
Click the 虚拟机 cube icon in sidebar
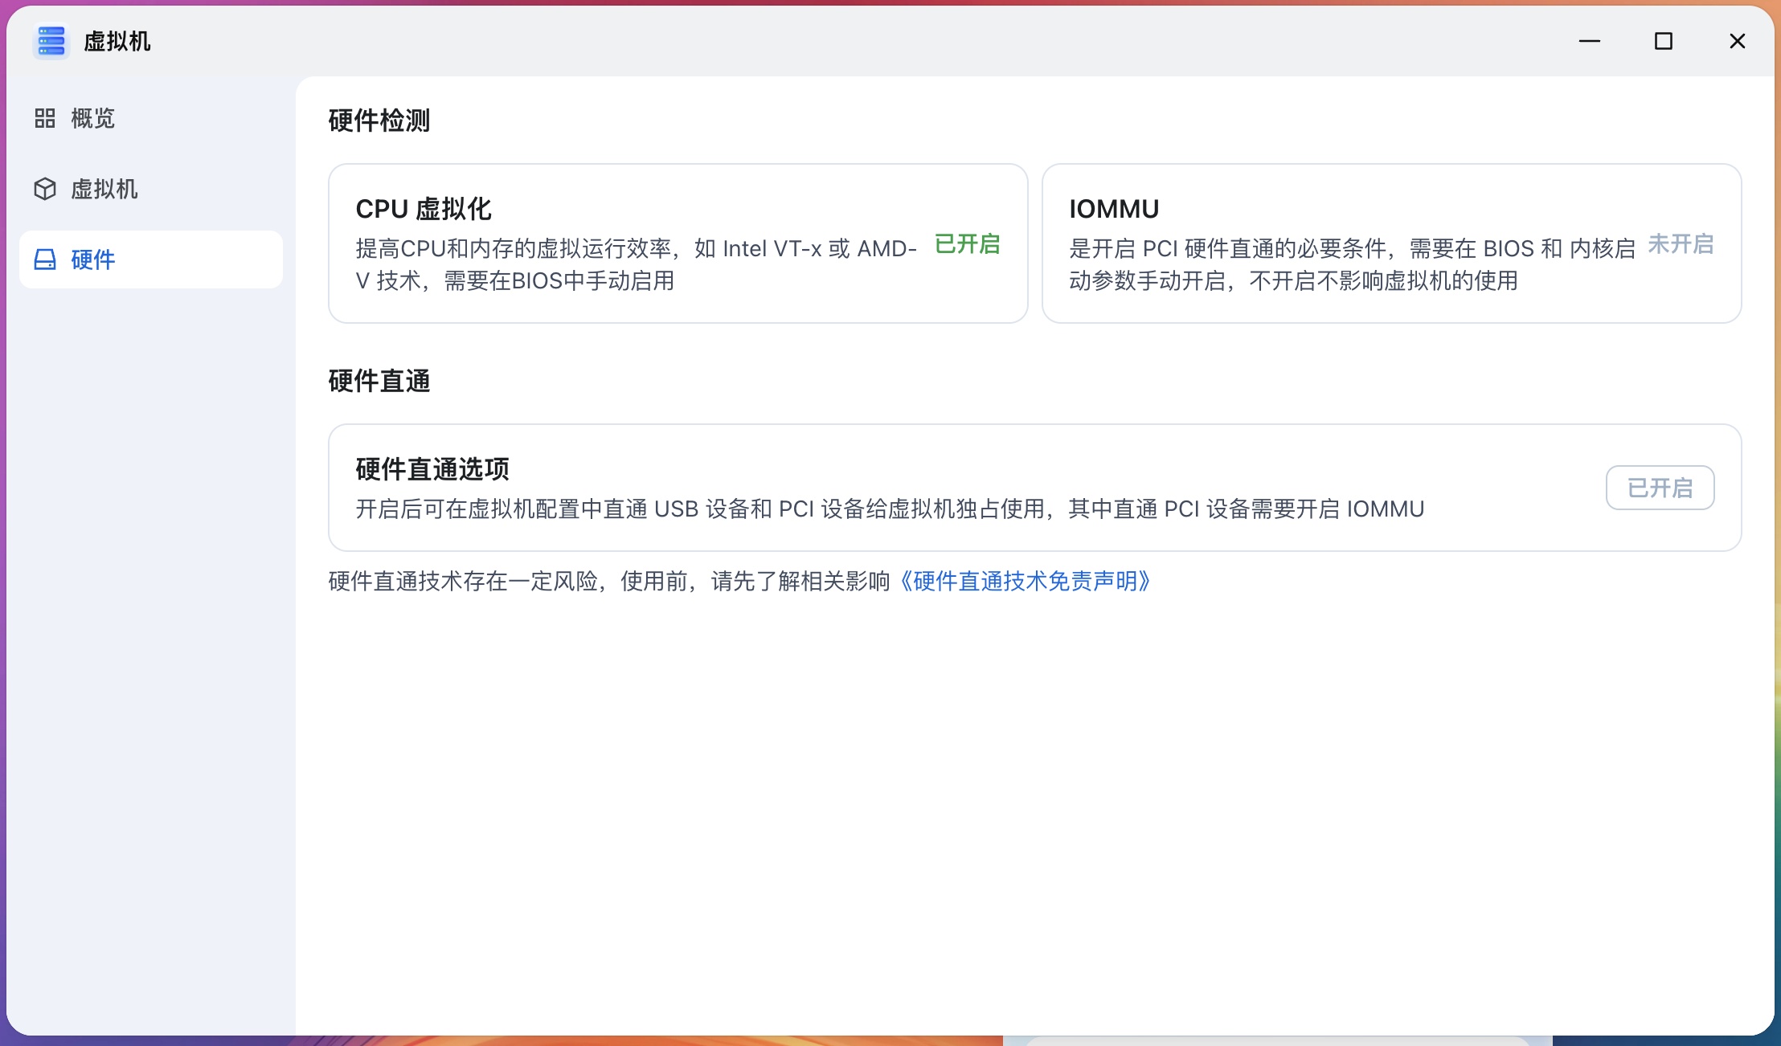pyautogui.click(x=45, y=189)
